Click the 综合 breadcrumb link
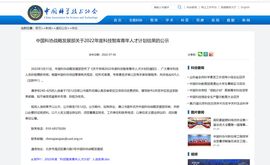This screenshot has height=165, width=270. tap(74, 28)
